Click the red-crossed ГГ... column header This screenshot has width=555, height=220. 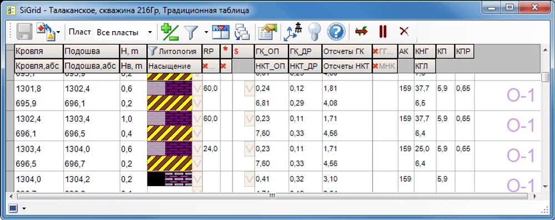385,51
